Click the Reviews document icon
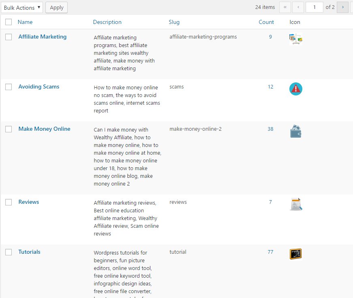Viewport: 353px width, 298px height. [x=295, y=204]
